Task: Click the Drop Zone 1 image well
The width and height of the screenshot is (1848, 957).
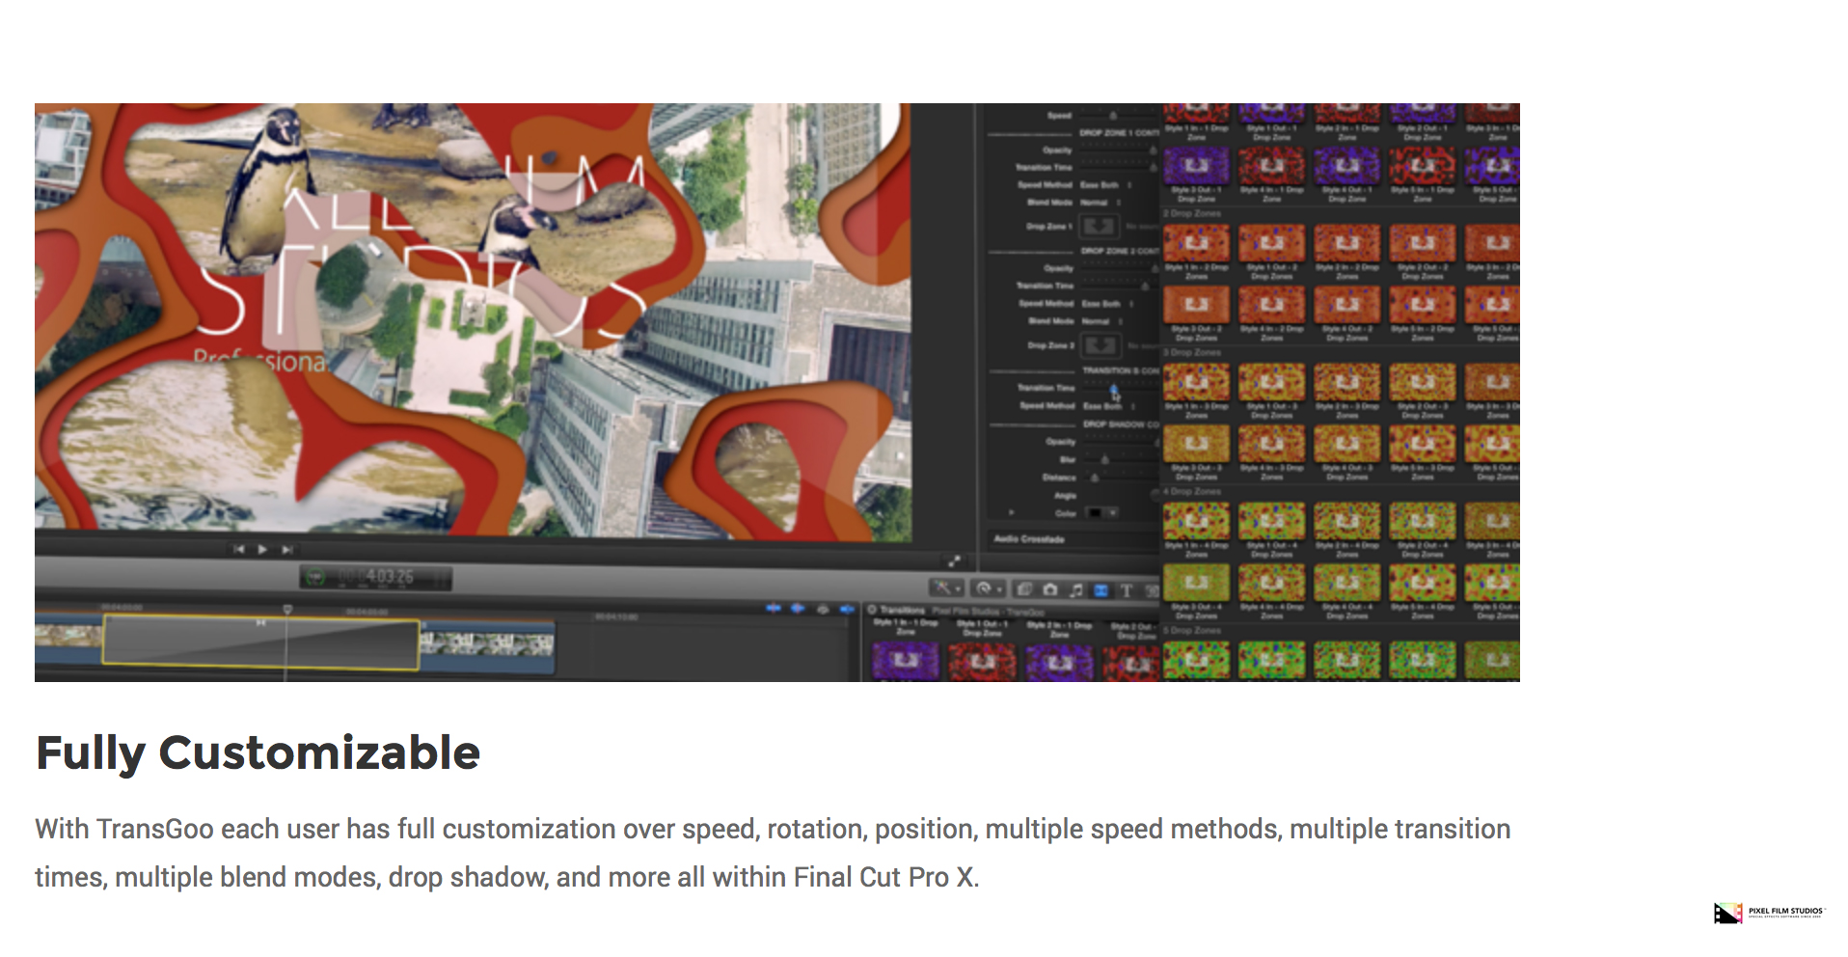Action: (x=1099, y=227)
